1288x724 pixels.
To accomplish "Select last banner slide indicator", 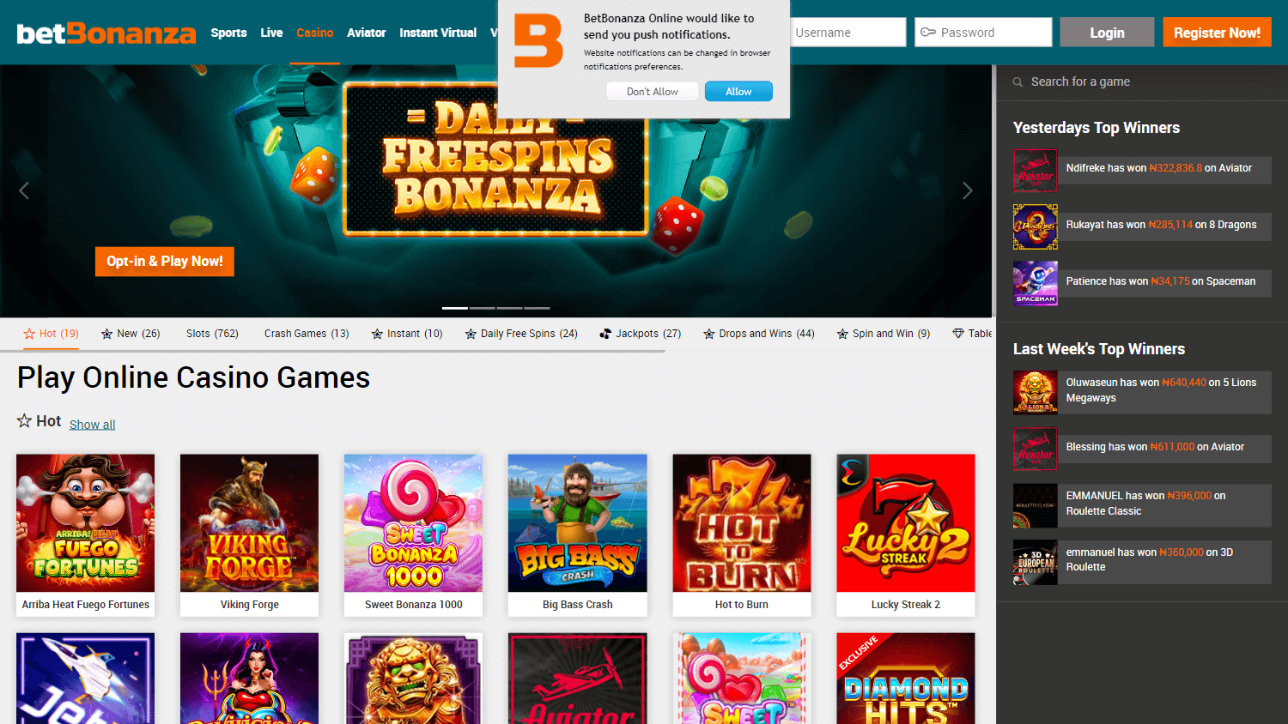I will tap(537, 308).
